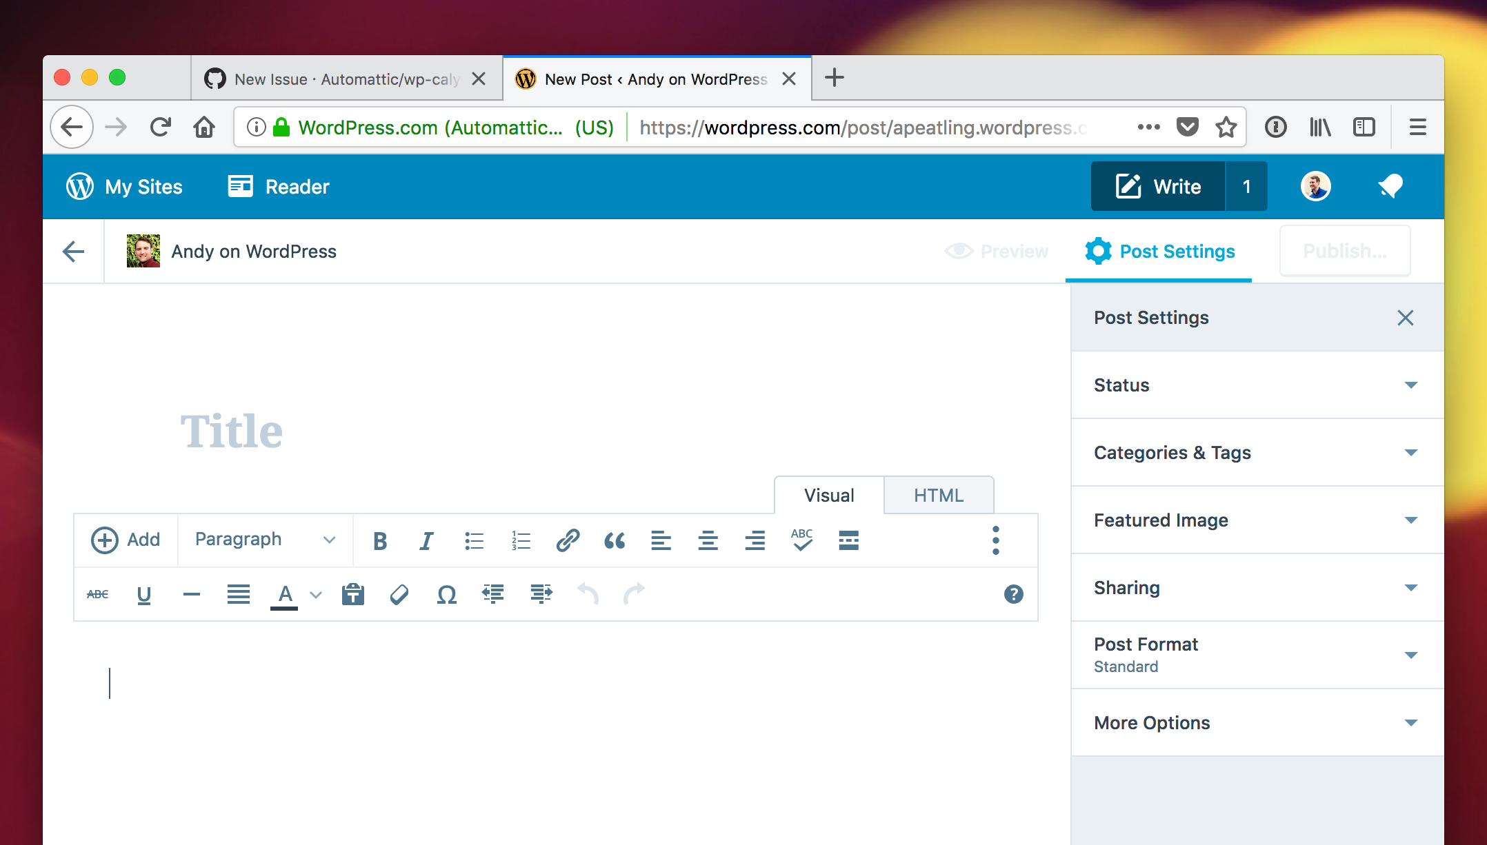The width and height of the screenshot is (1487, 845).
Task: Toggle strikethrough text formatting
Action: [x=97, y=594]
